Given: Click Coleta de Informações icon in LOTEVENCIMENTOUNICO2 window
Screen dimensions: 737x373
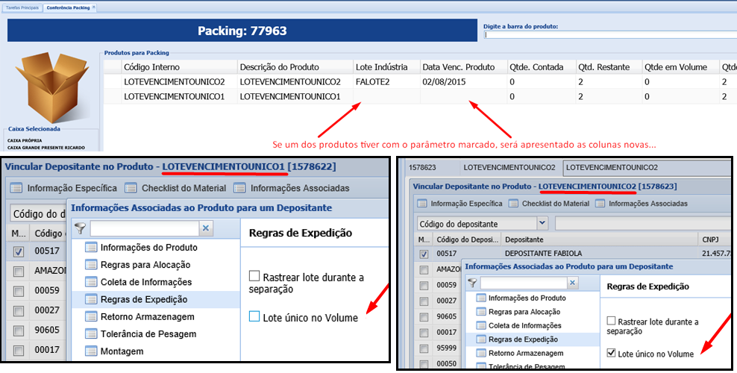Looking at the screenshot, I should click(481, 325).
